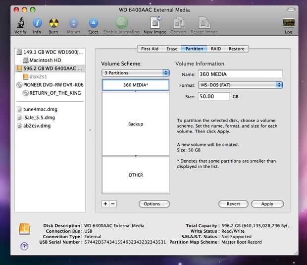Image resolution: width=307 pixels, height=265 pixels.
Task: Open the Format MS-DOS (FAT) dropdown
Action: [241, 85]
